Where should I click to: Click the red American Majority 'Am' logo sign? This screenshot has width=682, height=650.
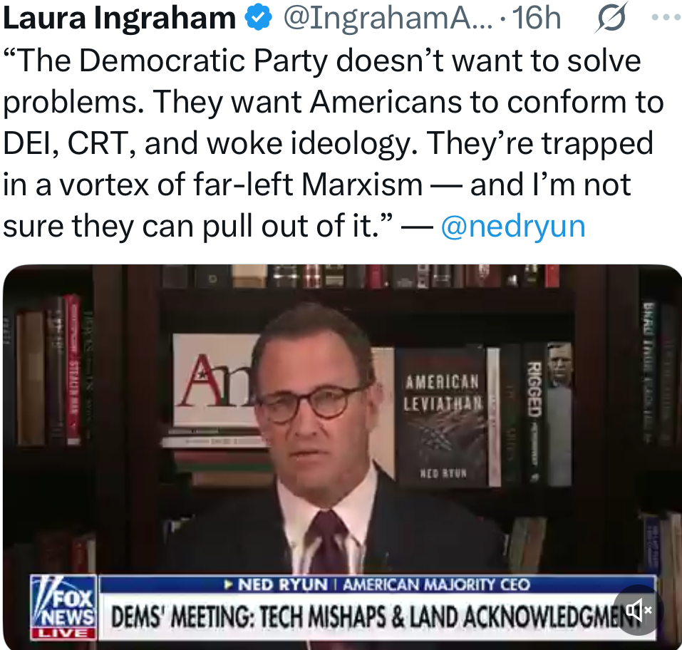click(217, 380)
